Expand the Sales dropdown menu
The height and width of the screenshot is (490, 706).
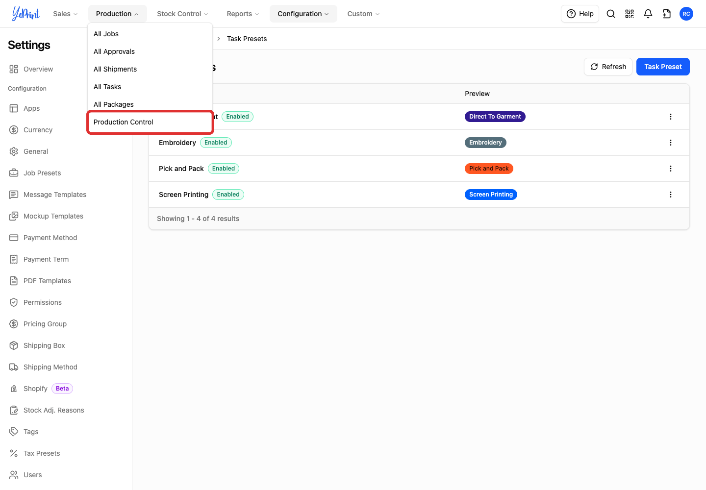[x=65, y=14]
